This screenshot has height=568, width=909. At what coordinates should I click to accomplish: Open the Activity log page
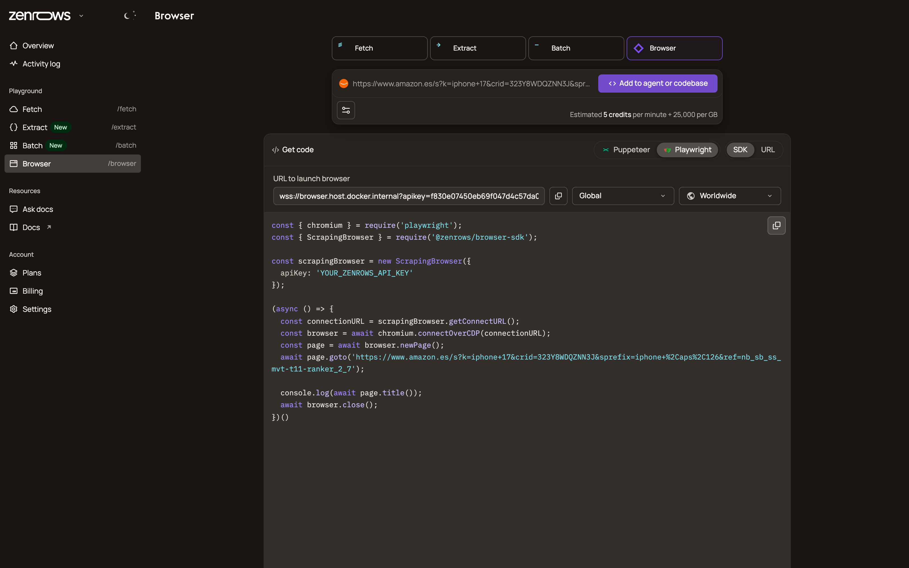(x=72, y=64)
